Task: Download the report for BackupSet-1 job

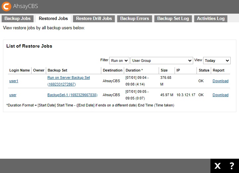Action: [x=220, y=95]
